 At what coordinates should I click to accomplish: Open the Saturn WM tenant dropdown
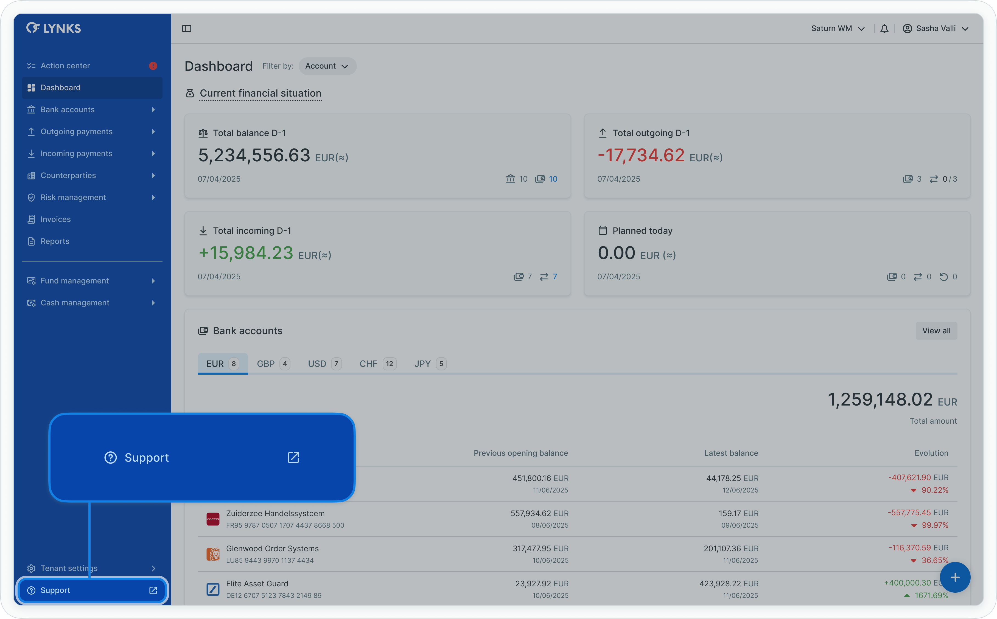pyautogui.click(x=838, y=29)
